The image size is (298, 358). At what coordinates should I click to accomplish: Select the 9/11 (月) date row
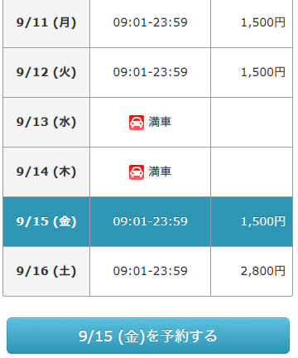[147, 23]
